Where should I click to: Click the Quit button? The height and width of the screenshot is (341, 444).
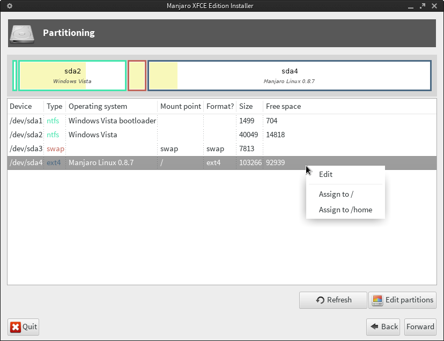point(23,327)
